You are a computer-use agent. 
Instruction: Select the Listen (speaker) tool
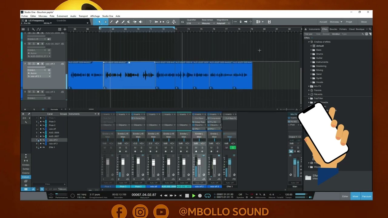coord(140,22)
